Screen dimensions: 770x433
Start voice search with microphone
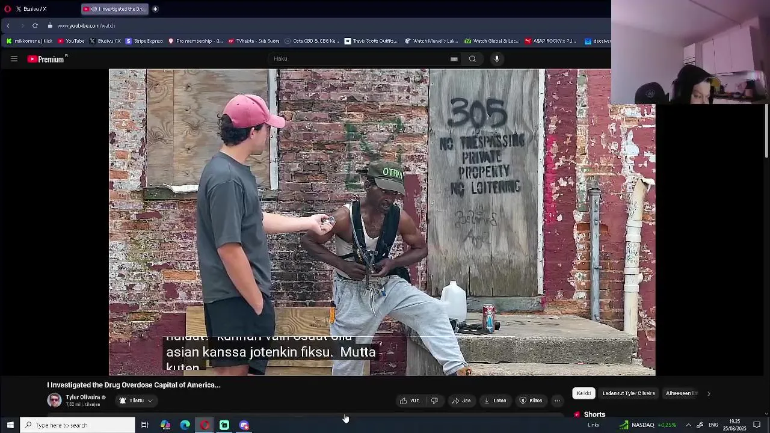[497, 59]
